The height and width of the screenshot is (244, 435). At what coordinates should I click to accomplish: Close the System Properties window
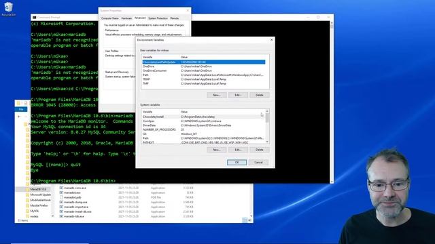click(x=188, y=11)
